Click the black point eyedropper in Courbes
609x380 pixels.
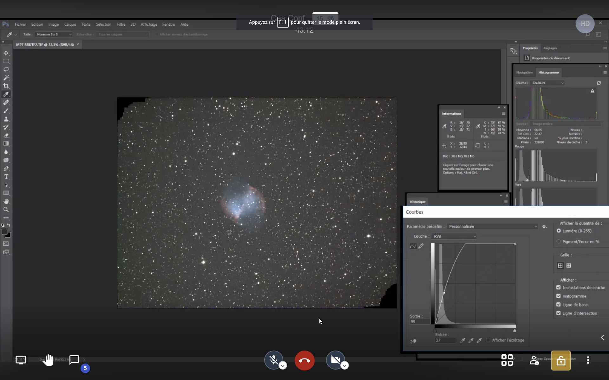pyautogui.click(x=463, y=340)
